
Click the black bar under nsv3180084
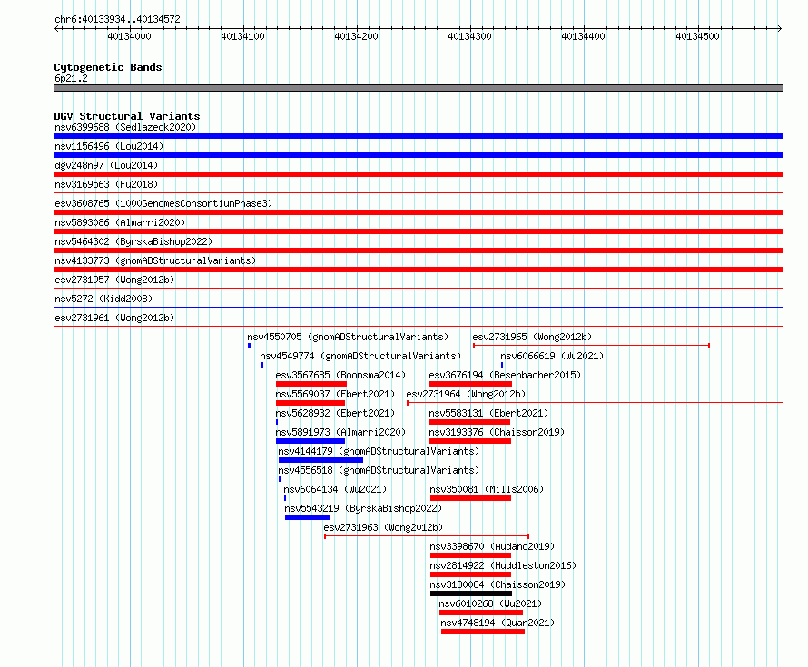471,593
